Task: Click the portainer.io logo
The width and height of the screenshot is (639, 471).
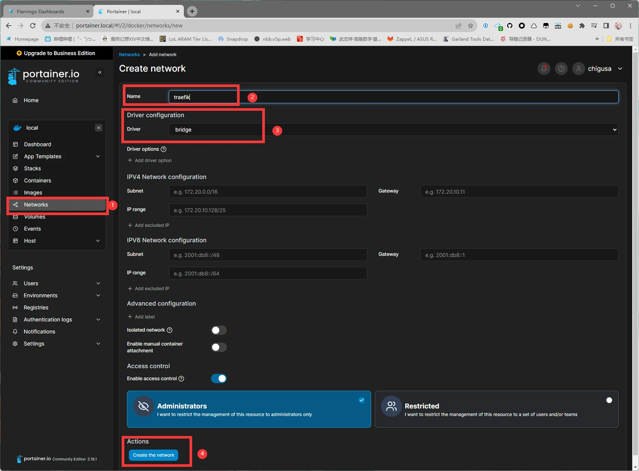Action: tap(43, 76)
